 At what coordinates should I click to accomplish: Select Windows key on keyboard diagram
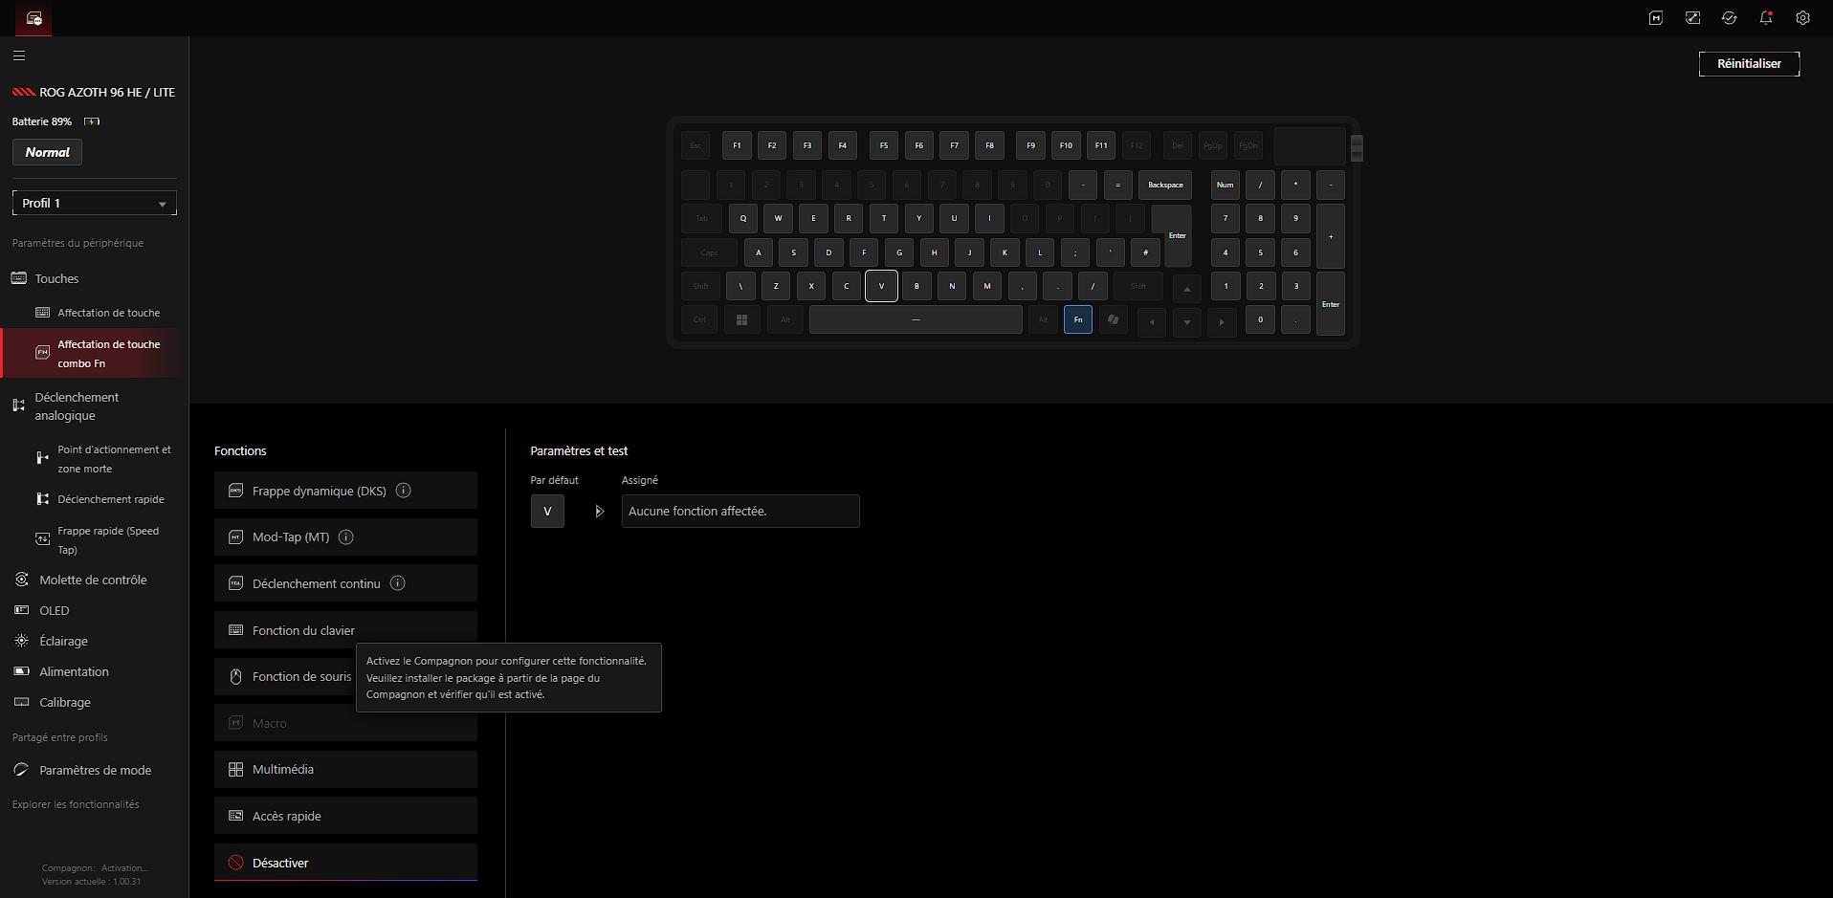click(x=741, y=319)
